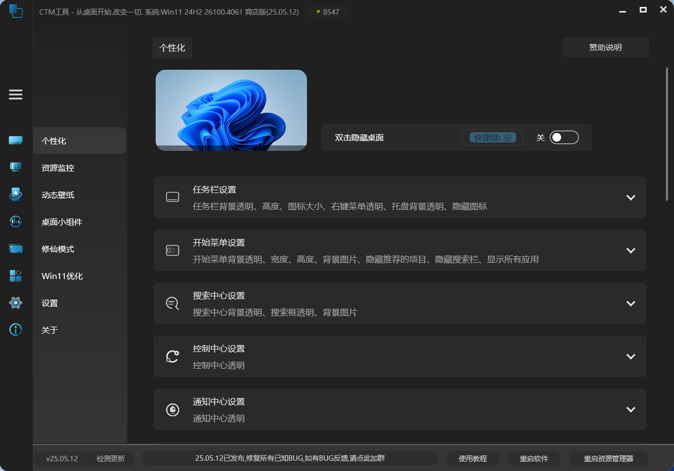The height and width of the screenshot is (471, 674).
Task: Open the 资源监控 menu item
Action: pos(79,168)
